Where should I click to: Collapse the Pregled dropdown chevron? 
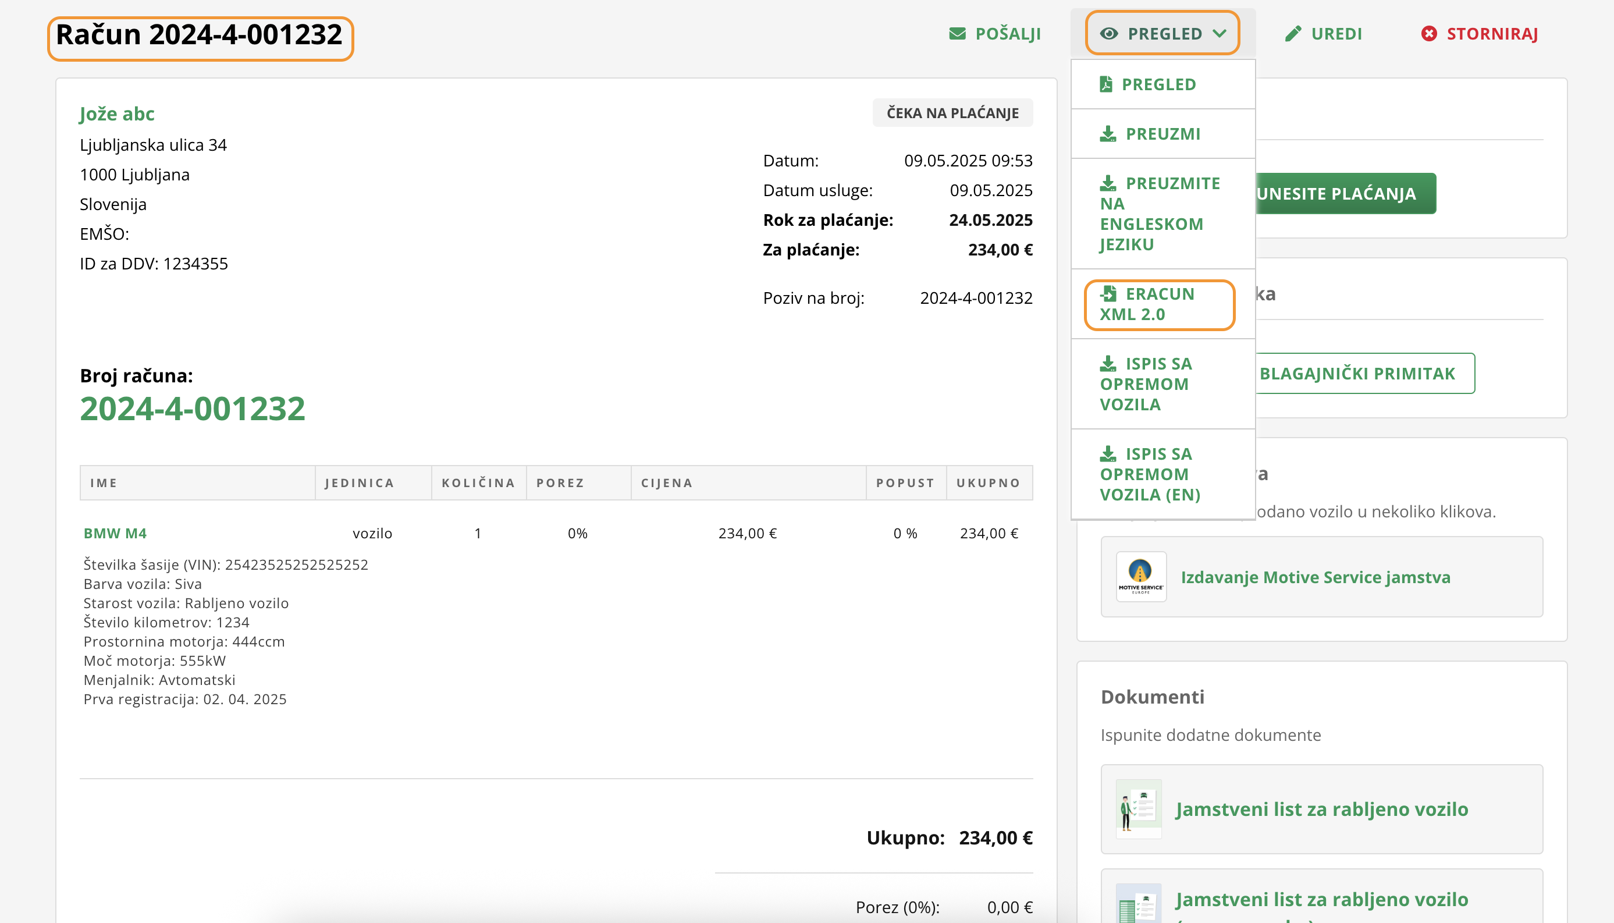point(1220,34)
